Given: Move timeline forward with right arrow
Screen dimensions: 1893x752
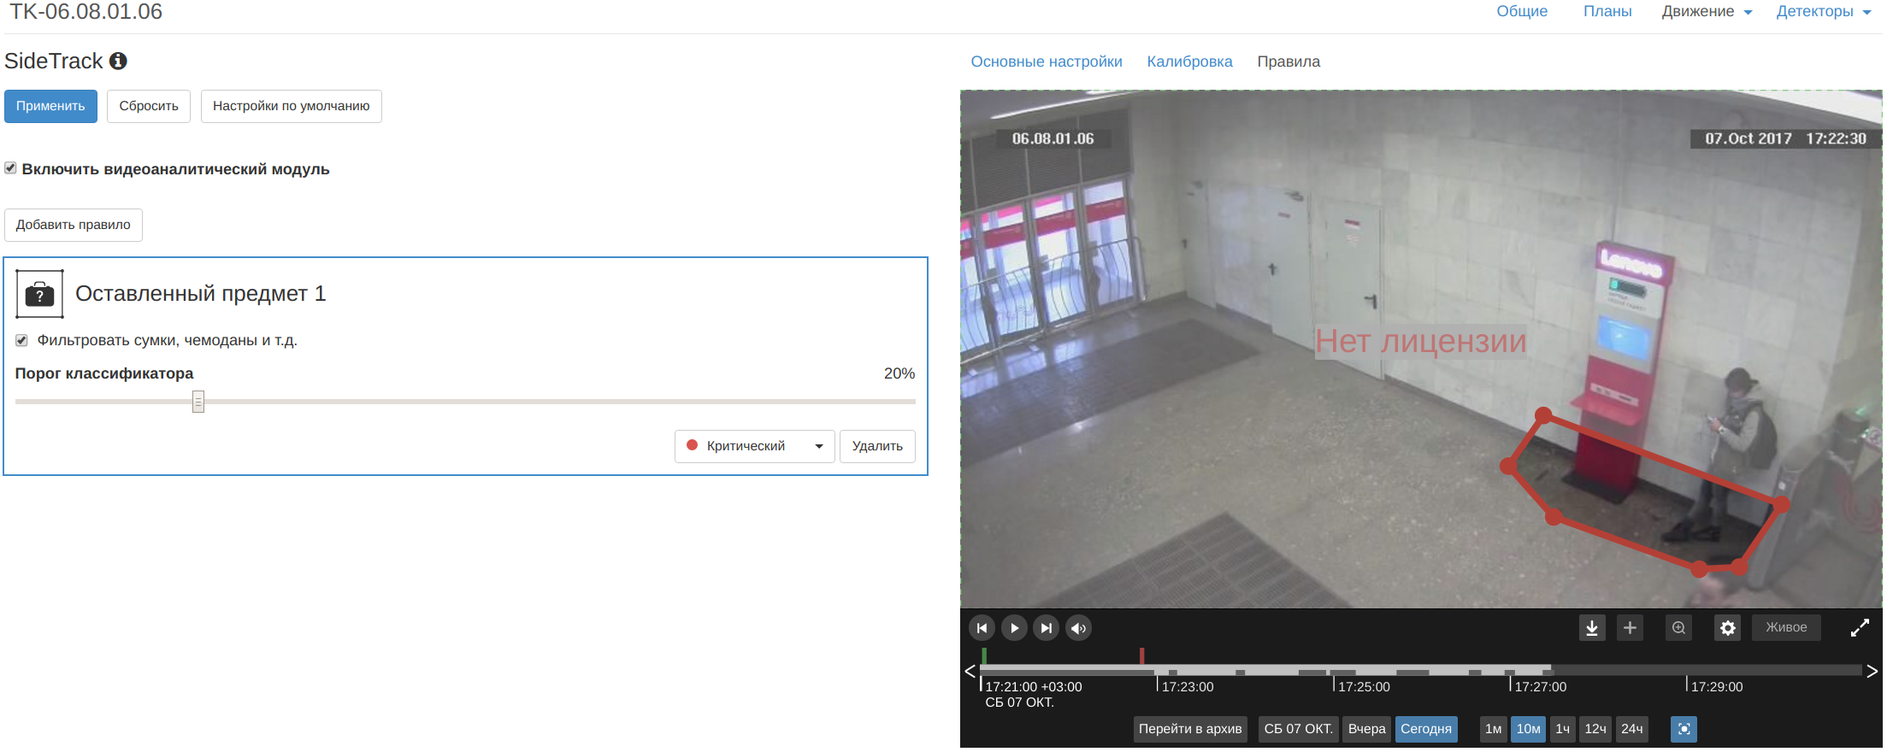Looking at the screenshot, I should tap(1872, 671).
